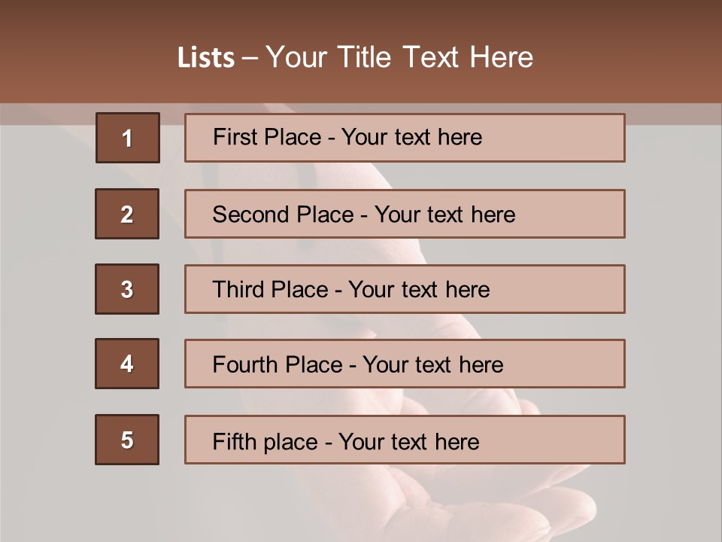Click "Your Title Text Here" in the heading
Viewport: 722px width, 542px height.
click(399, 57)
